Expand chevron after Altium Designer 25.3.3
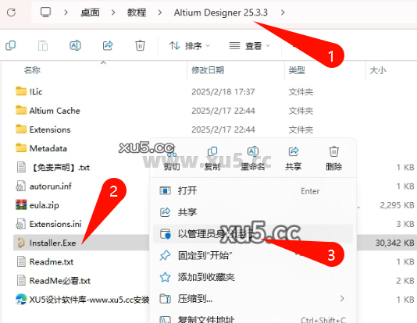The width and height of the screenshot is (417, 323). tap(283, 12)
